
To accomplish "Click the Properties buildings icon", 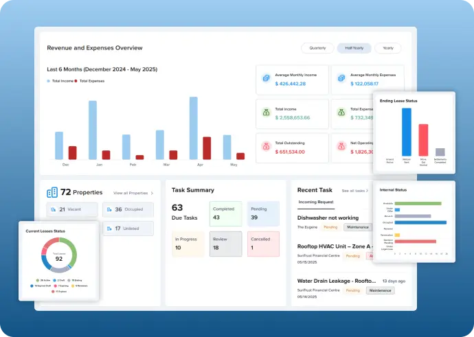I will coord(52,193).
